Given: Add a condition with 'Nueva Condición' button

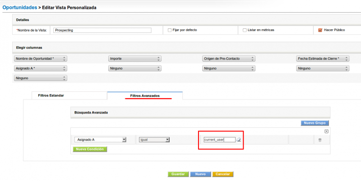Looking at the screenshot, I should [90, 149].
